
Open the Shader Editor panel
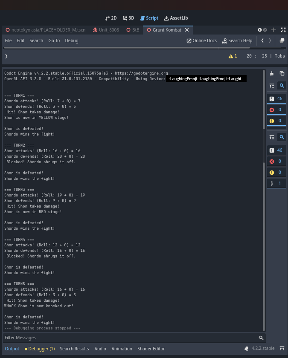click(151, 349)
